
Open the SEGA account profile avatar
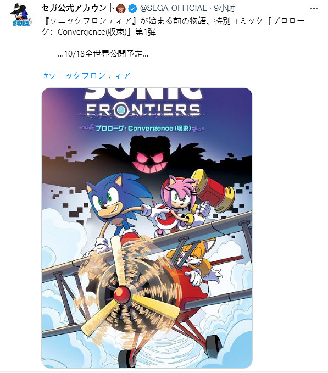click(x=21, y=15)
